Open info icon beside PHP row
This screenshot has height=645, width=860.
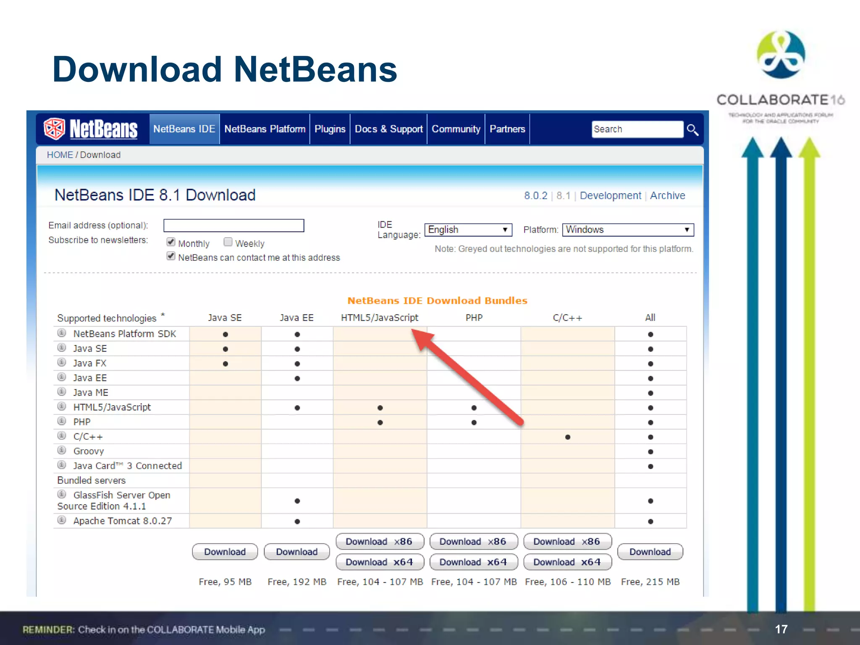tap(62, 421)
